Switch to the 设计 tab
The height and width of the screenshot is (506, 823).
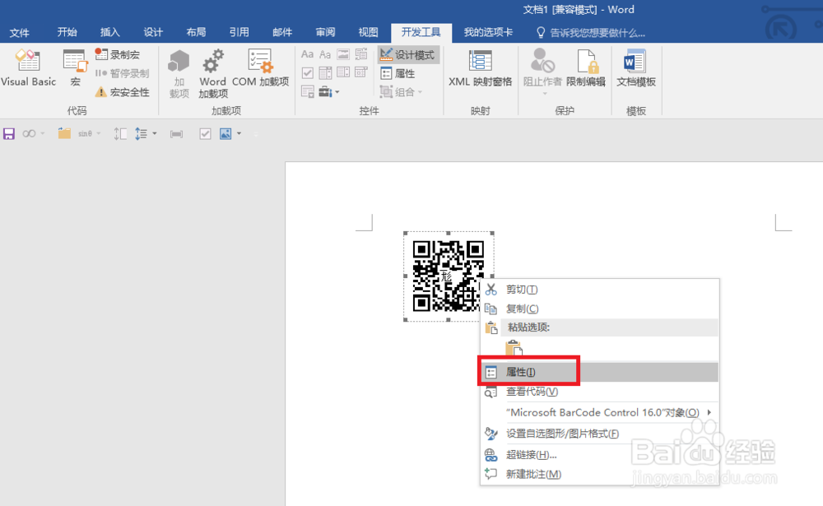coord(153,33)
